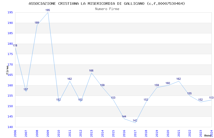Click the x-axis year 2023
Viewport: 214px width, 138px height.
point(201,133)
